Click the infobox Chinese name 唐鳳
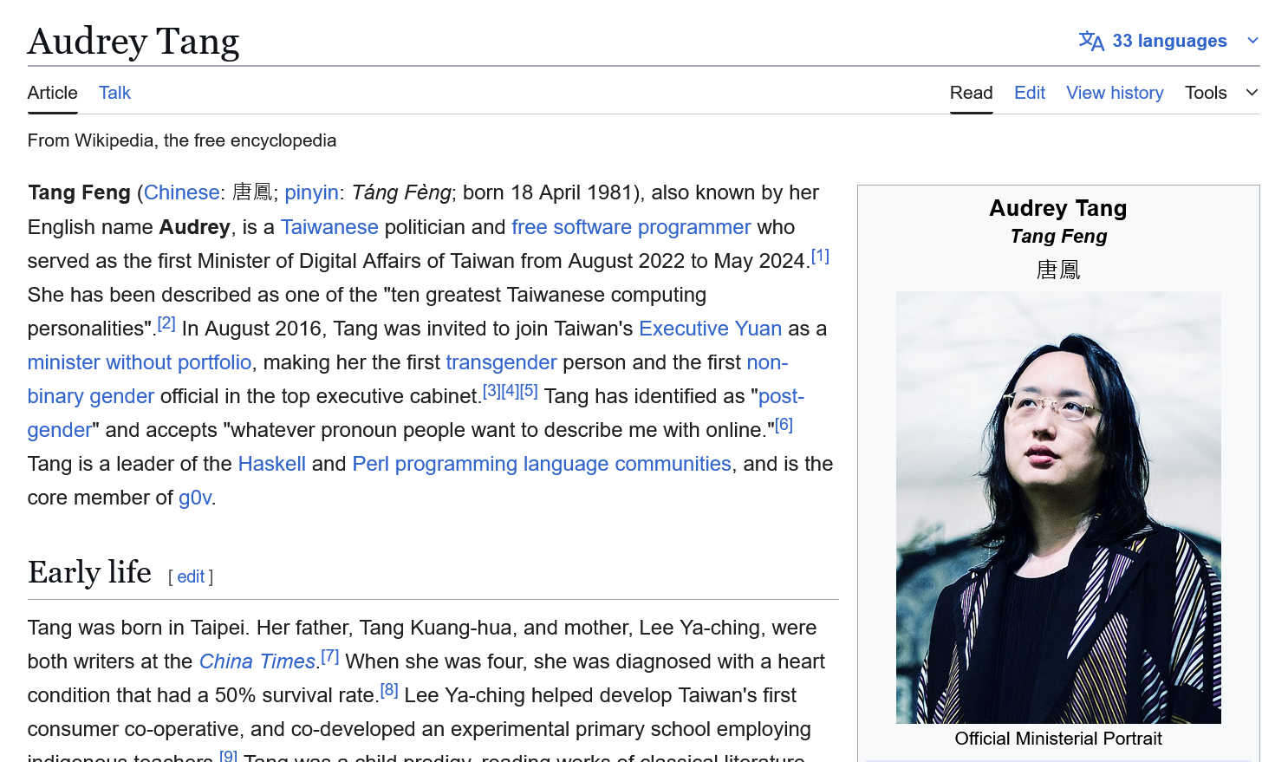Viewport: 1262px width, 762px height. coord(1058,270)
